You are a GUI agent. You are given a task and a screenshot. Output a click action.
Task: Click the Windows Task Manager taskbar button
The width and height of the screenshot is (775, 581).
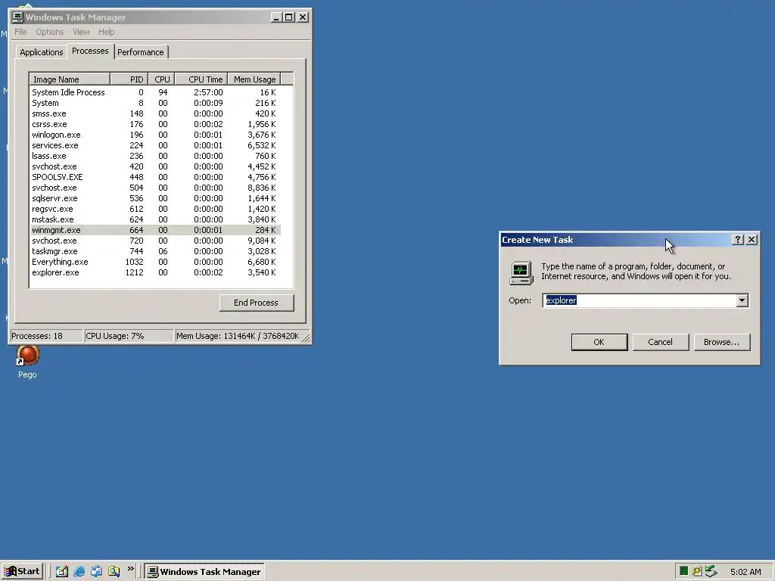204,572
